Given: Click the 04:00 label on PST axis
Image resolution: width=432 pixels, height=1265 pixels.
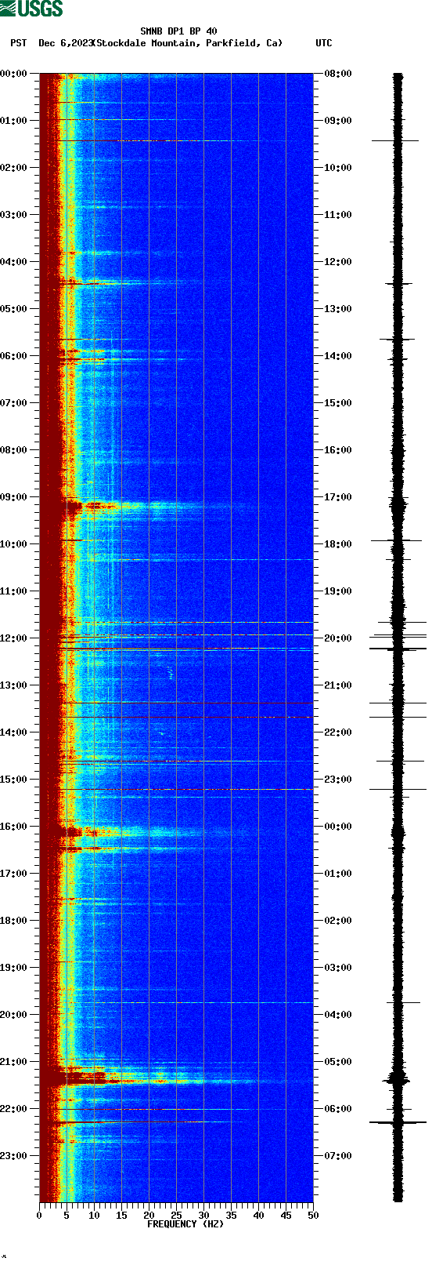Looking at the screenshot, I should point(14,262).
